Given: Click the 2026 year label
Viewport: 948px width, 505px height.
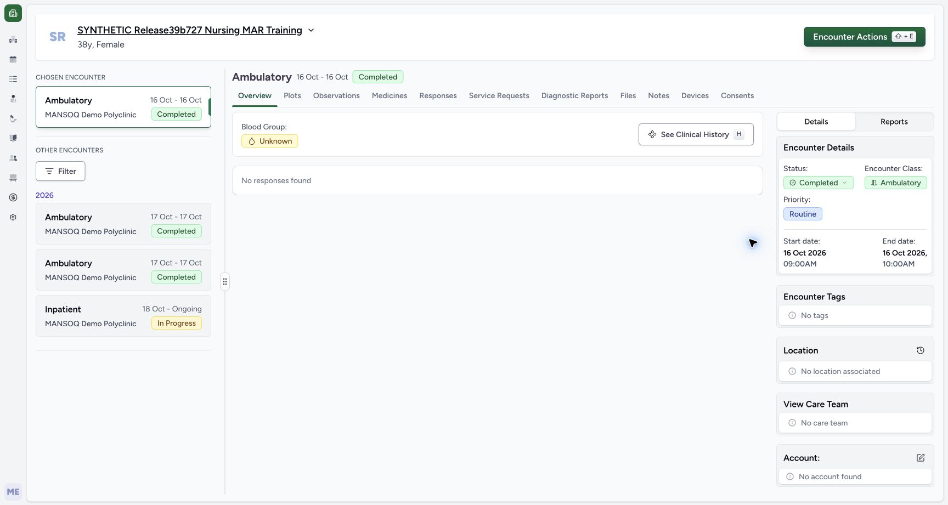Looking at the screenshot, I should (44, 195).
